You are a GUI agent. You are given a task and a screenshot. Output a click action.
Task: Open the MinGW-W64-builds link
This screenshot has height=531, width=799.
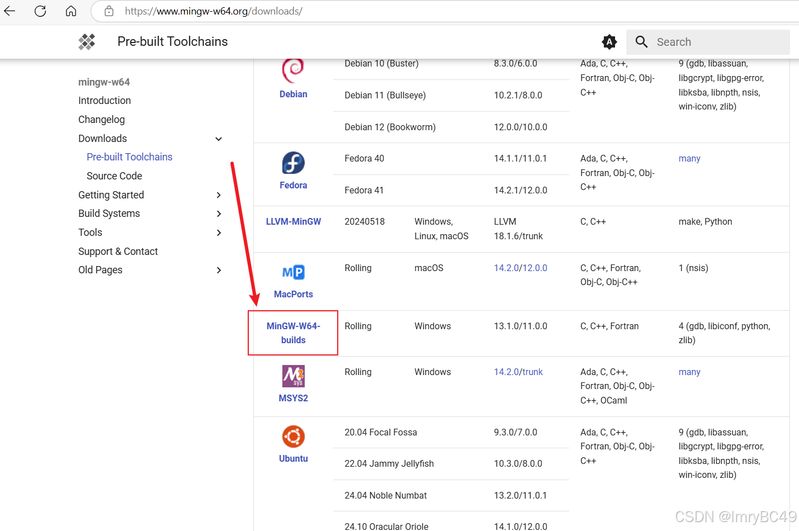(294, 333)
